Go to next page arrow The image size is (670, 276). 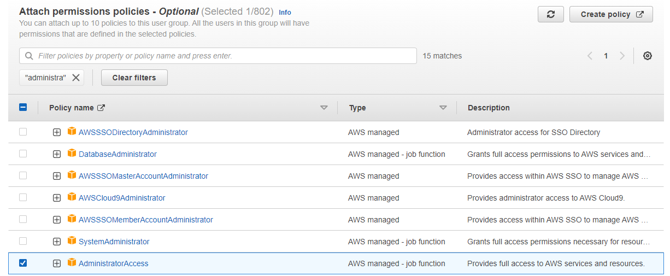pyautogui.click(x=622, y=56)
